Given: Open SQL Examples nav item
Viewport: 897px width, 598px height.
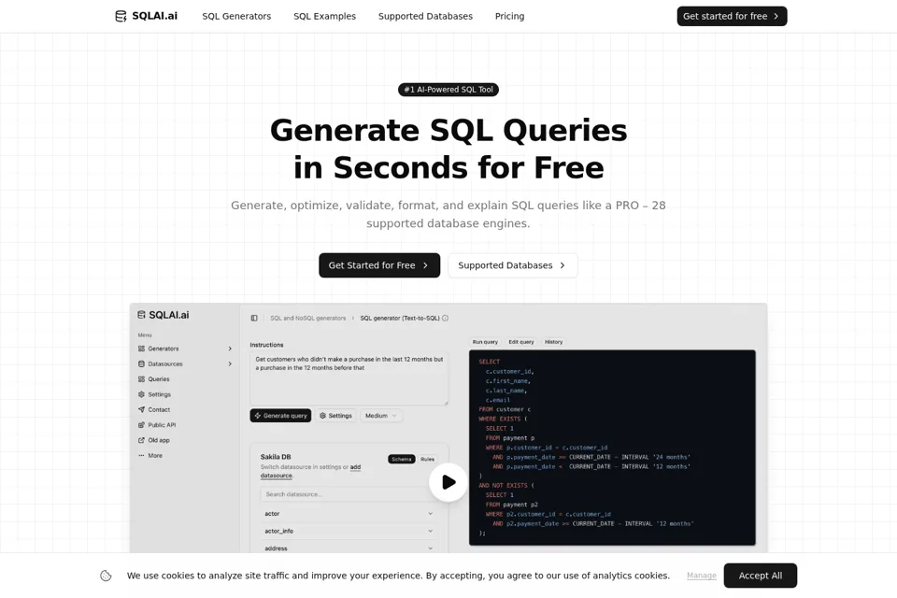Looking at the screenshot, I should point(324,16).
